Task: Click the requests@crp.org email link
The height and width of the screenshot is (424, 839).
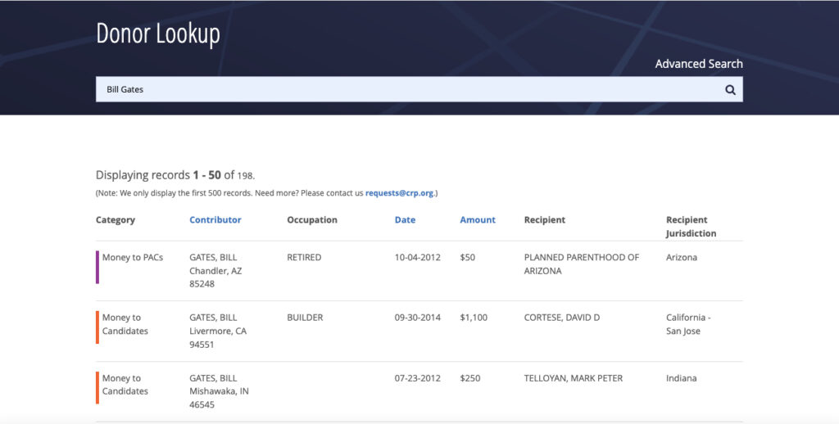Action: click(x=399, y=193)
